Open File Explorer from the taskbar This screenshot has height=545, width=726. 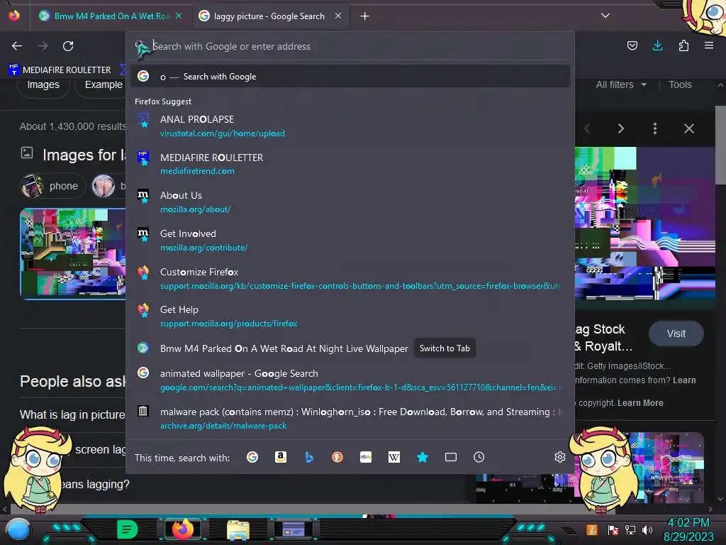pos(238,530)
